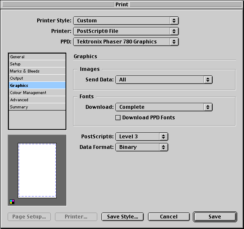Click the Printer Style dropdown arrows
Screen dimensions: 244x229
(174, 21)
